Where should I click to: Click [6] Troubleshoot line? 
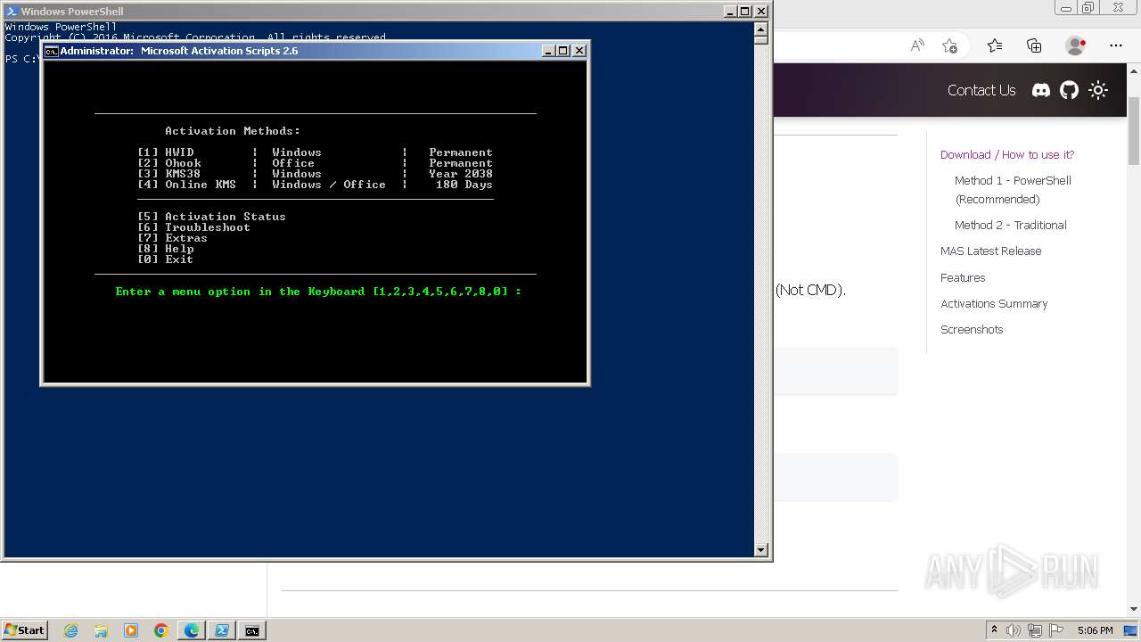193,227
